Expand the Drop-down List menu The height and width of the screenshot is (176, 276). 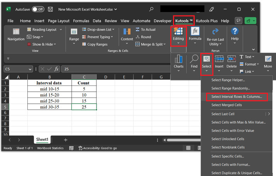[99, 29]
